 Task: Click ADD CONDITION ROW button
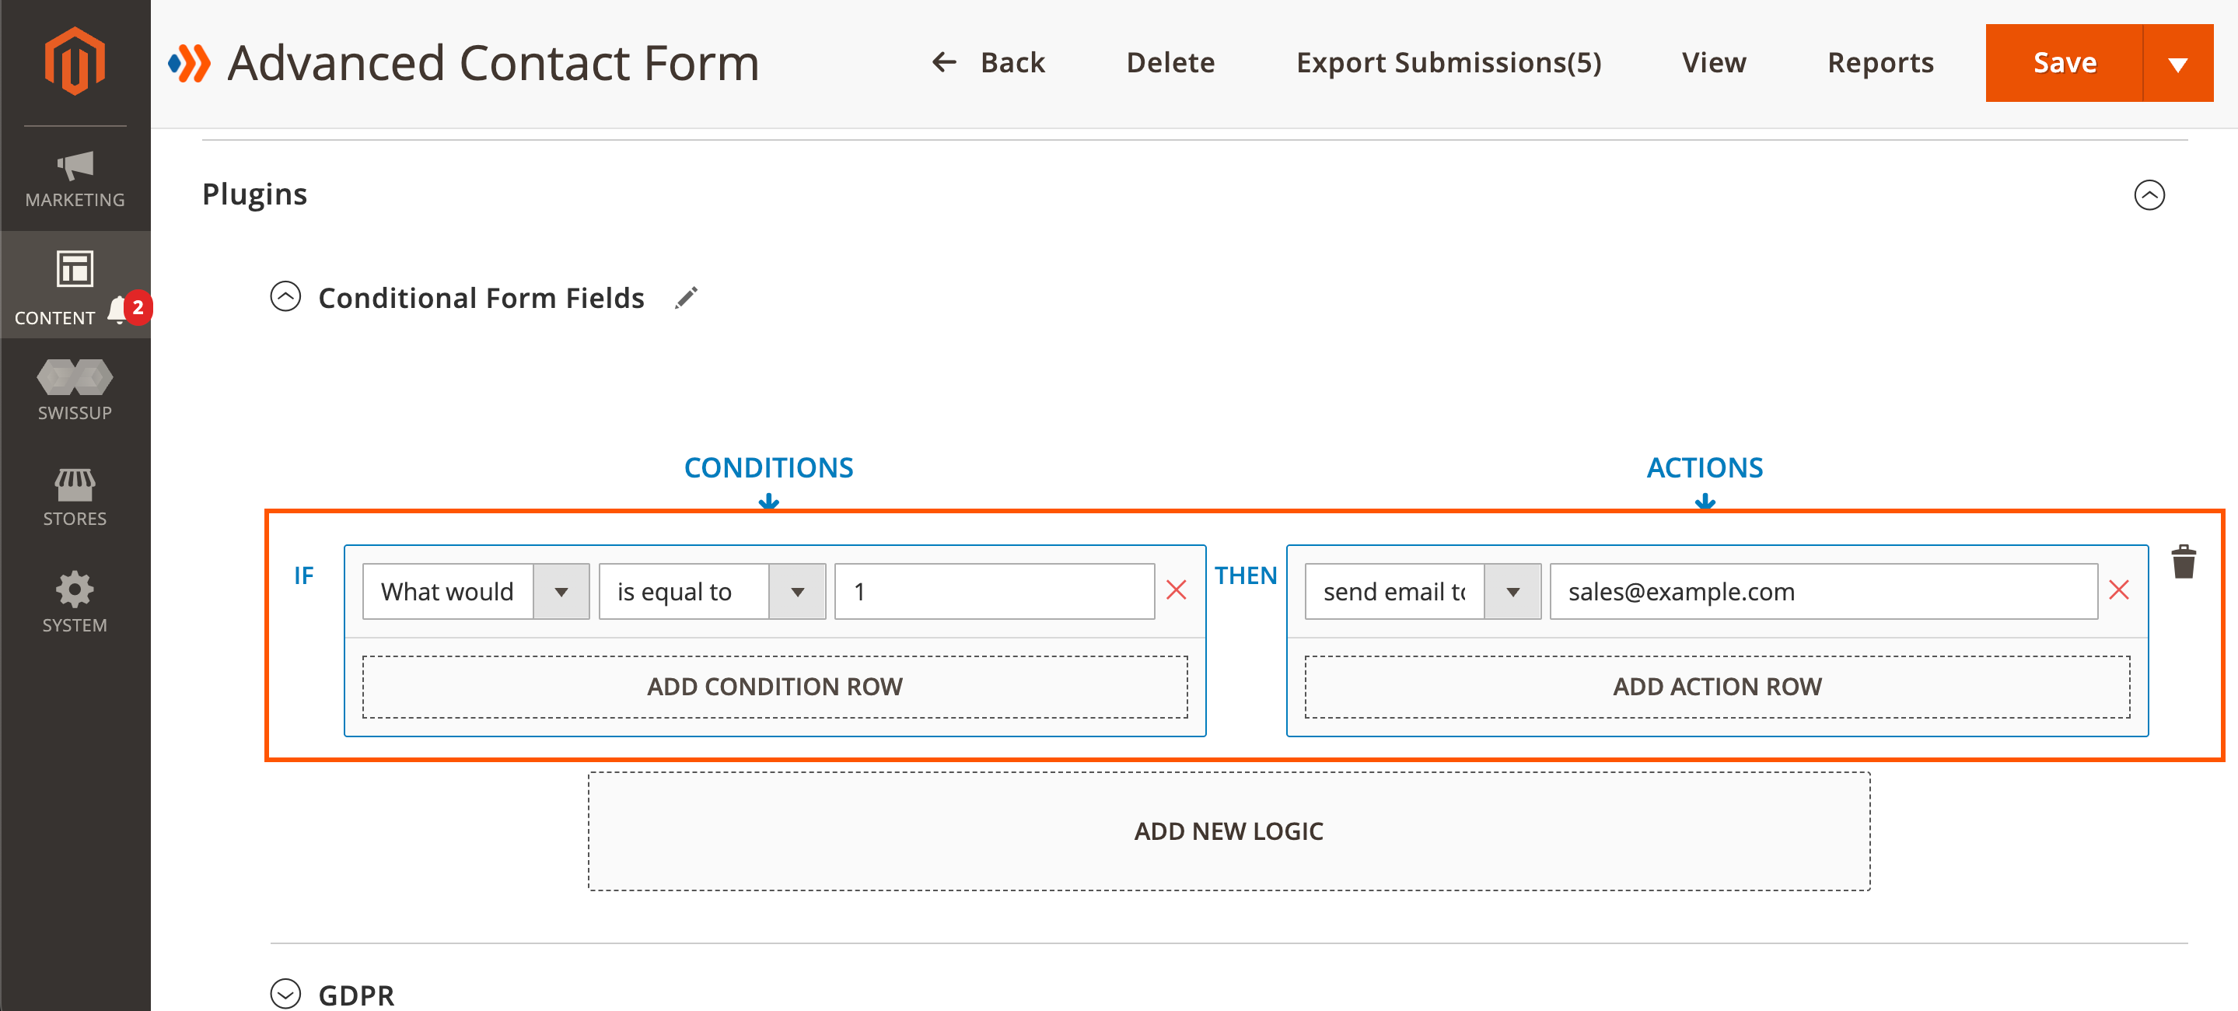click(775, 687)
